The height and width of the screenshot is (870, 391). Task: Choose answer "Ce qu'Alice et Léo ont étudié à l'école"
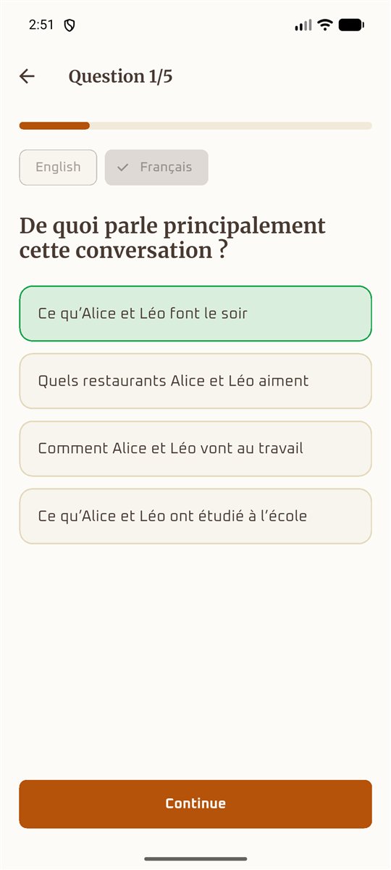point(195,516)
